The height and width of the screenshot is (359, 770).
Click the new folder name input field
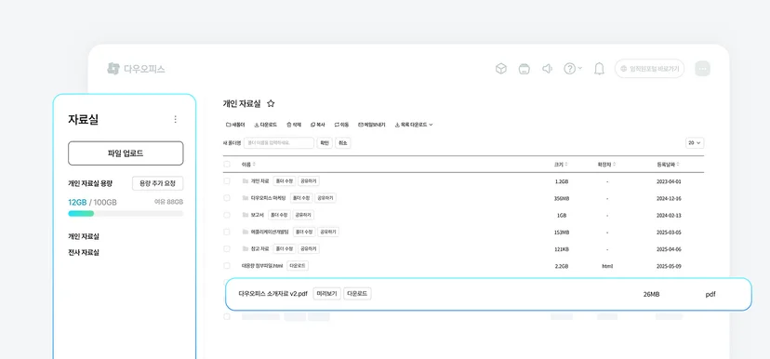(278, 143)
